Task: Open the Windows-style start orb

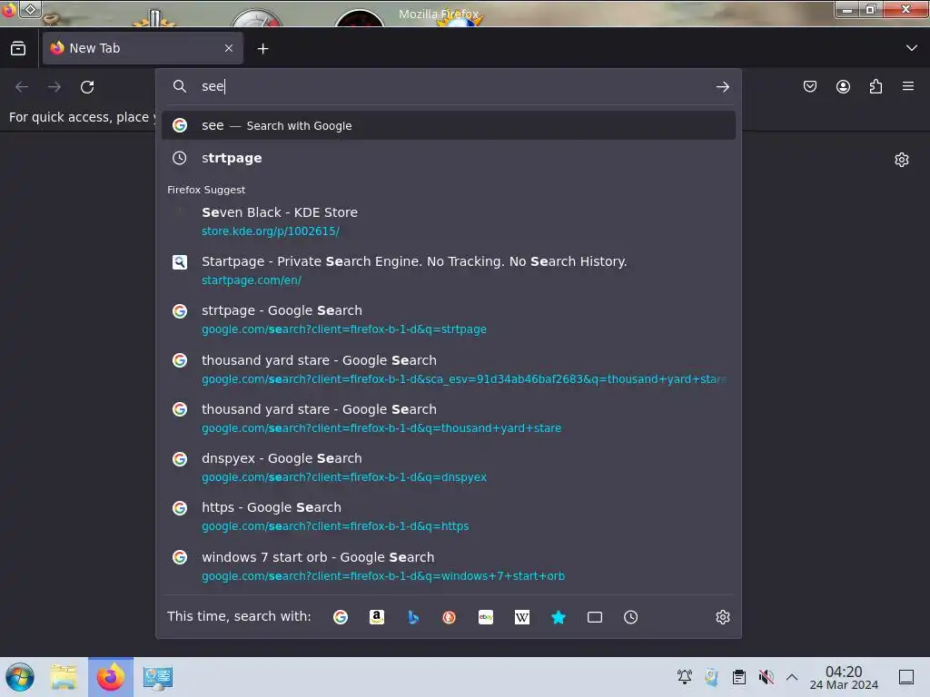Action: coord(20,677)
